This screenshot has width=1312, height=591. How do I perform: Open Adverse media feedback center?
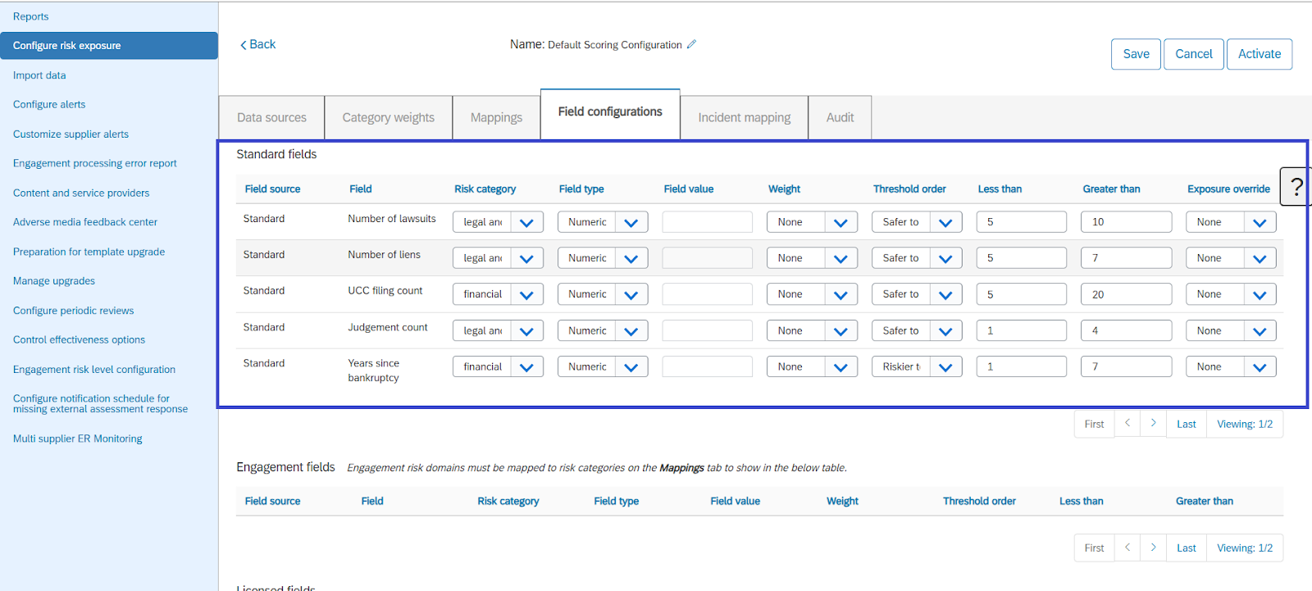[85, 222]
